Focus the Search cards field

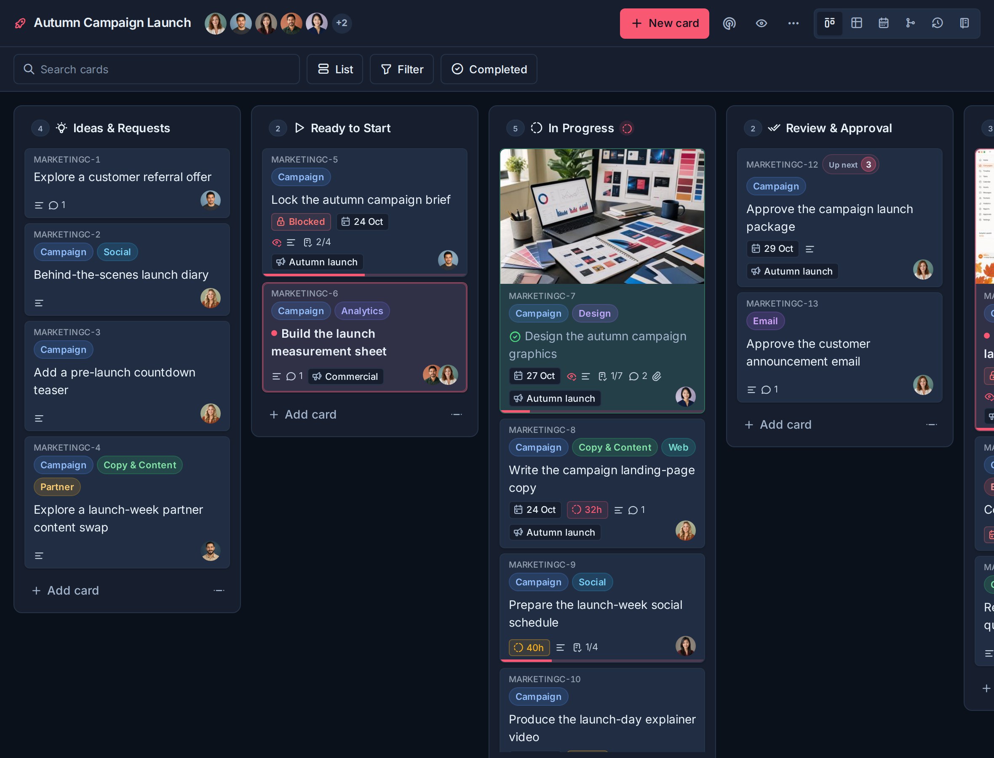(157, 69)
